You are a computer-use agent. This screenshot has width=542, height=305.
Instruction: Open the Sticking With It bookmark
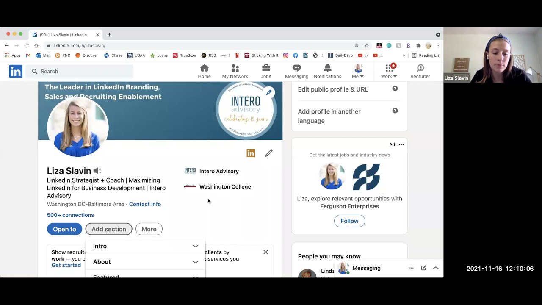click(261, 55)
